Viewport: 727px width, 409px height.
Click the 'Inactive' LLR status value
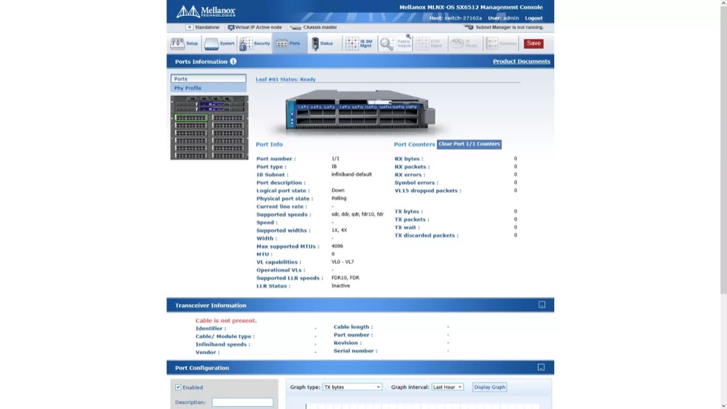341,285
